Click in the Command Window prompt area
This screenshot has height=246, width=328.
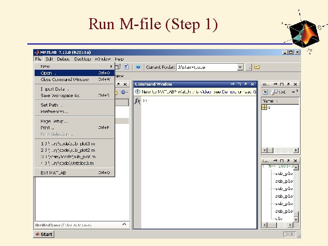pos(199,163)
